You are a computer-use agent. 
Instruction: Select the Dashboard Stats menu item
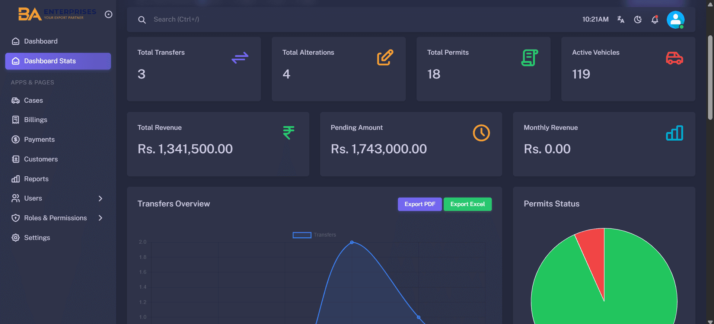click(58, 61)
